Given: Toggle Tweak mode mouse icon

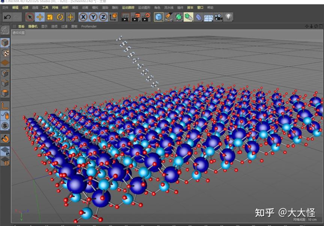Looking at the screenshot, I should point(5,116).
